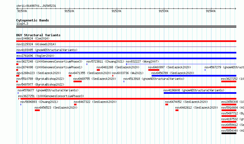
Task: Click esv3627248 (1000GenomesConsortiumPhase3) label
Action: point(49,61)
